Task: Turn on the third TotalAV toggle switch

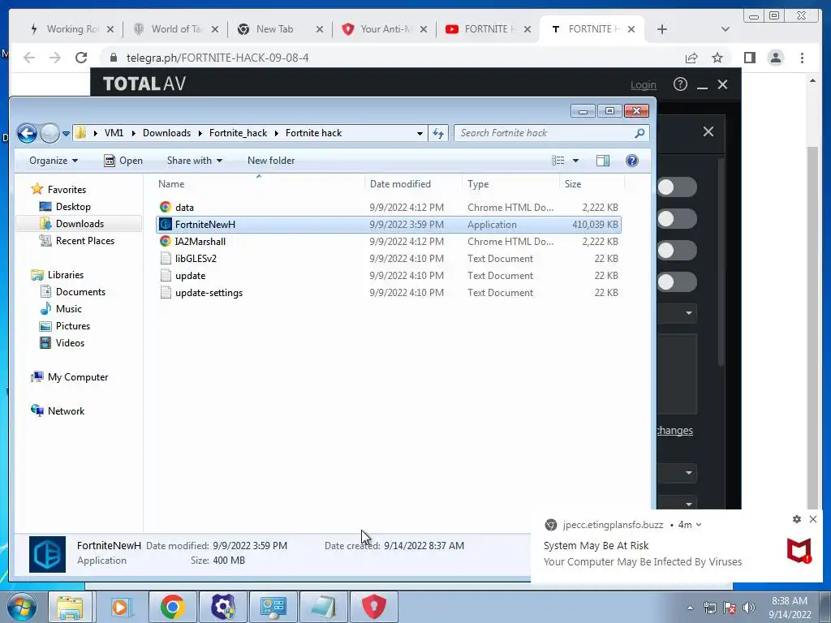Action: [678, 251]
